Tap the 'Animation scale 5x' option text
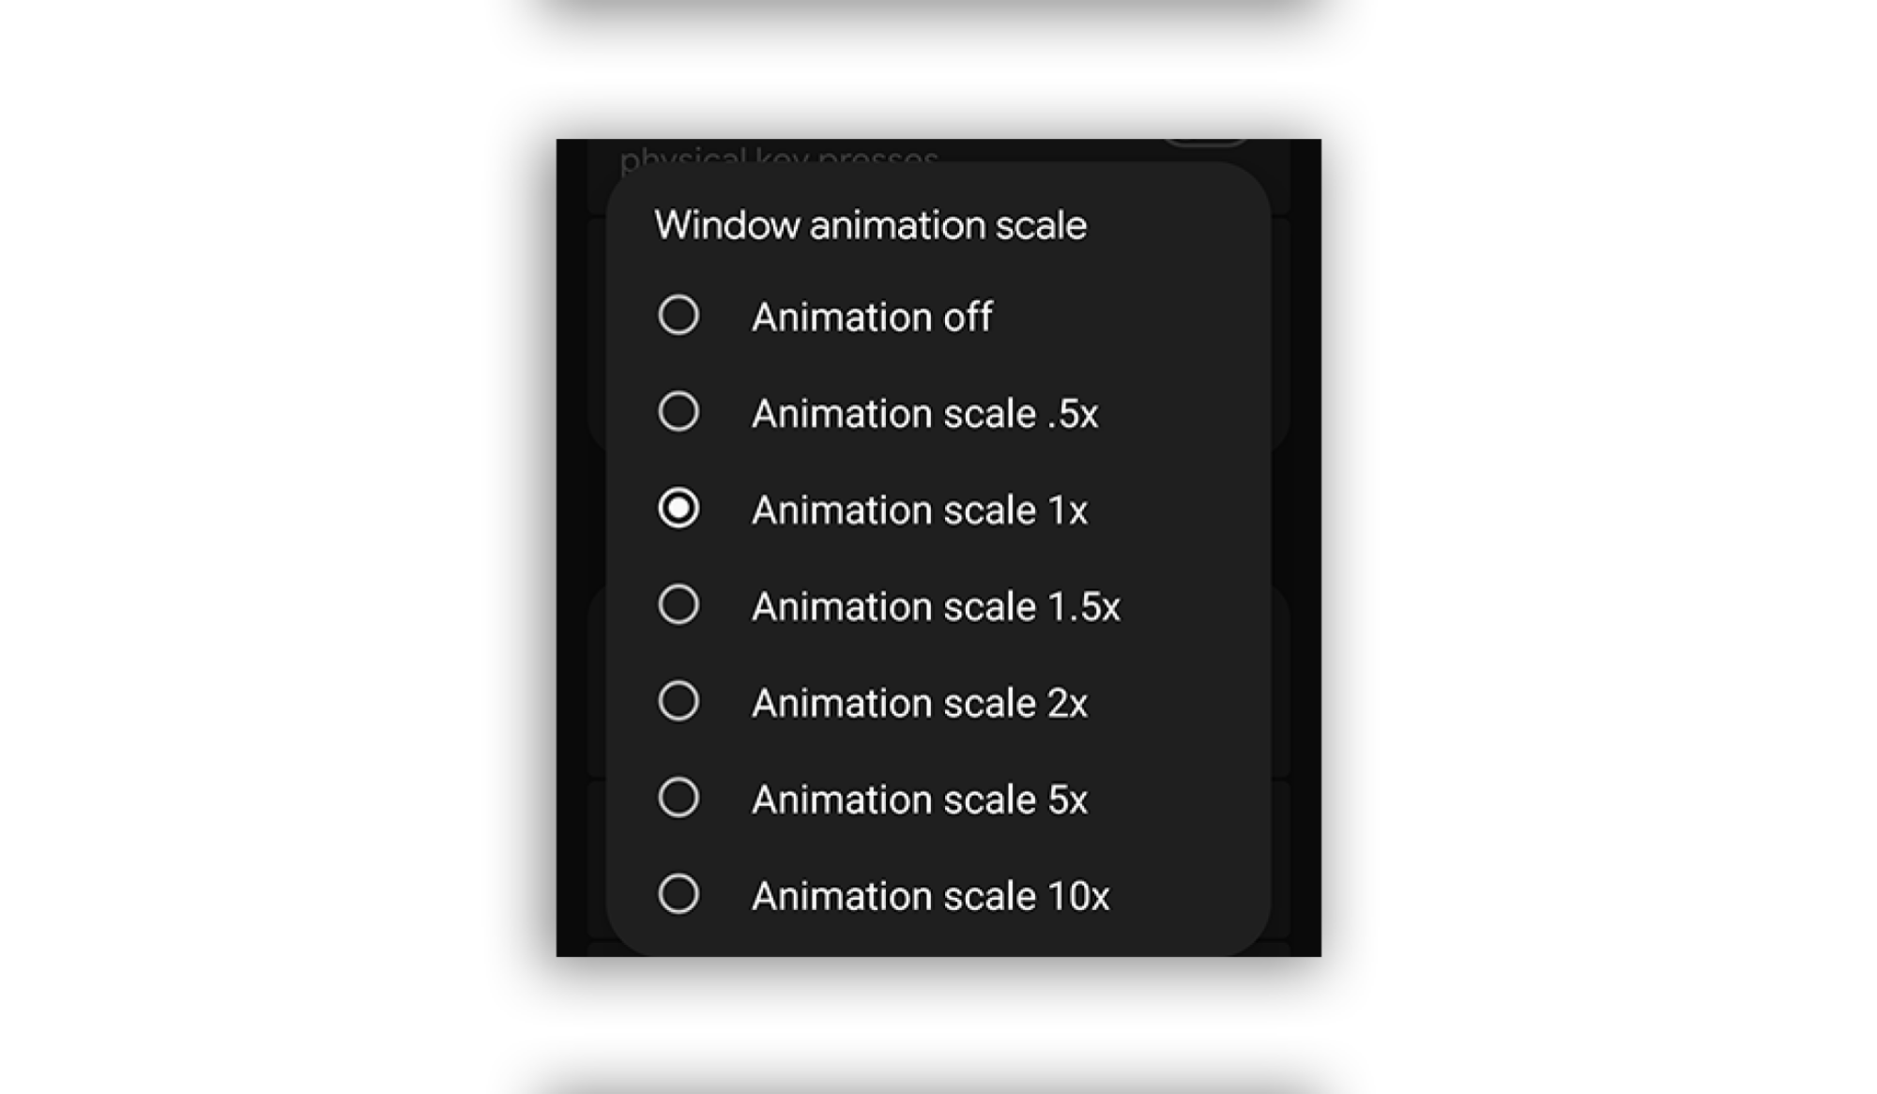Image resolution: width=1877 pixels, height=1094 pixels. pos(919,800)
